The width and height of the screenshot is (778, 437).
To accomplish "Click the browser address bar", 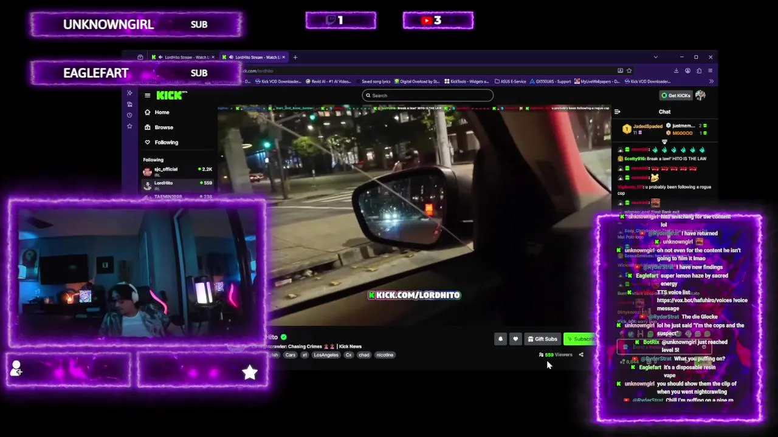I will 425,70.
